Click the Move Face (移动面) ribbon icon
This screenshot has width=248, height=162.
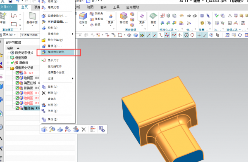click(124, 16)
